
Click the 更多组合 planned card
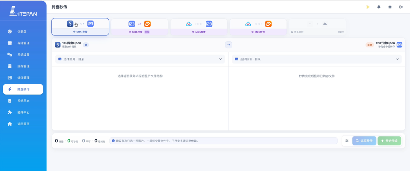(317, 27)
